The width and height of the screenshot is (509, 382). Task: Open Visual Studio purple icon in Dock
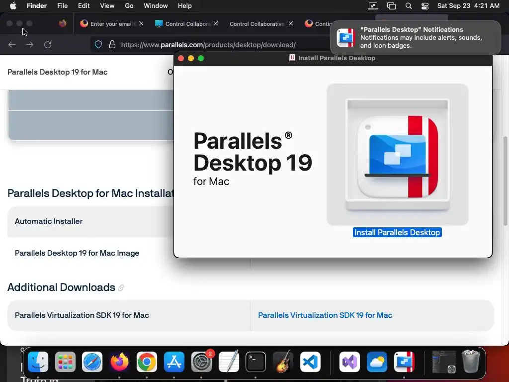(x=349, y=362)
